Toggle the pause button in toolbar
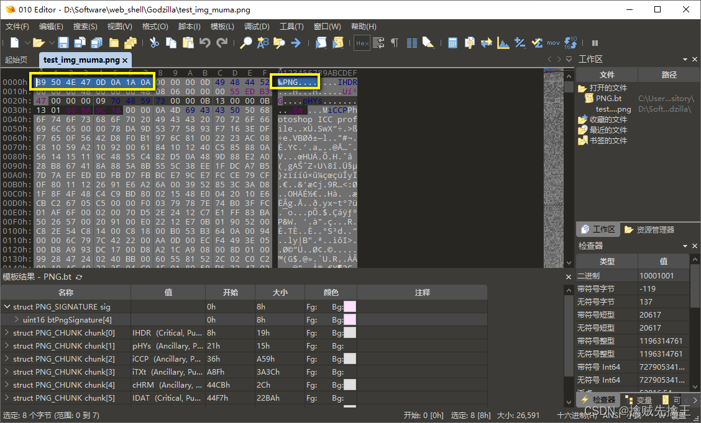This screenshot has width=701, height=423. point(595,43)
